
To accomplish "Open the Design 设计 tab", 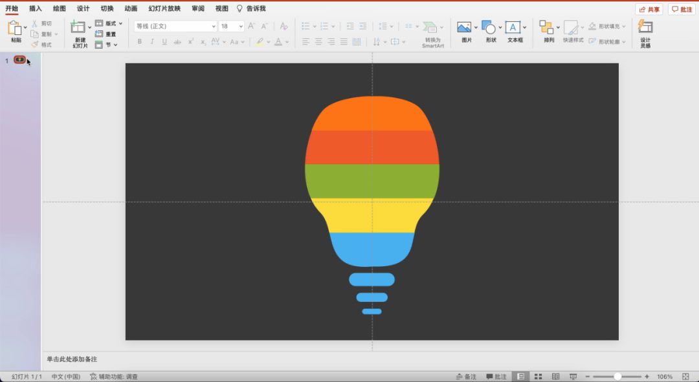I will coord(83,8).
